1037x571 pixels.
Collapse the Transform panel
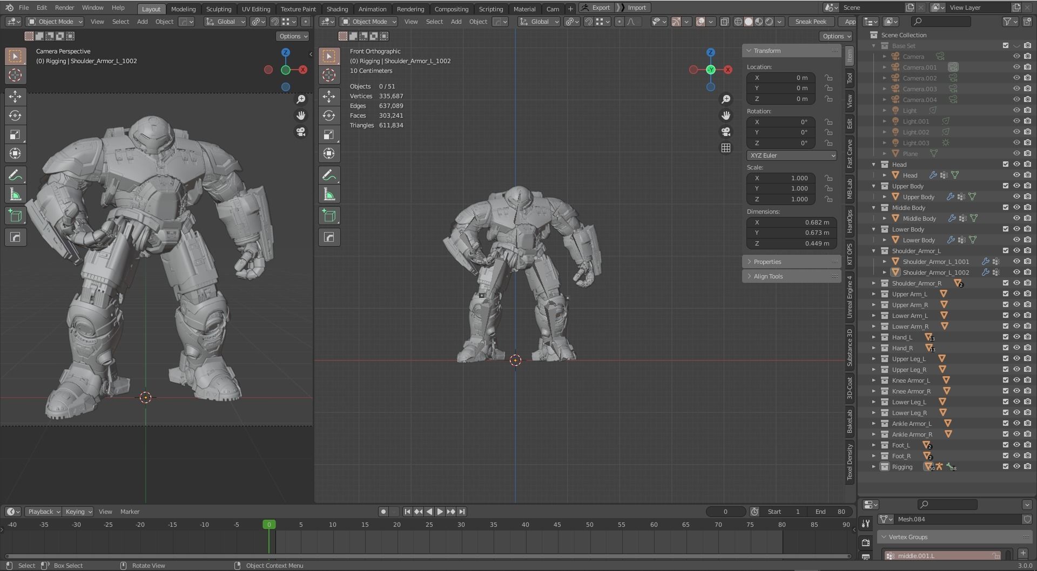point(791,51)
